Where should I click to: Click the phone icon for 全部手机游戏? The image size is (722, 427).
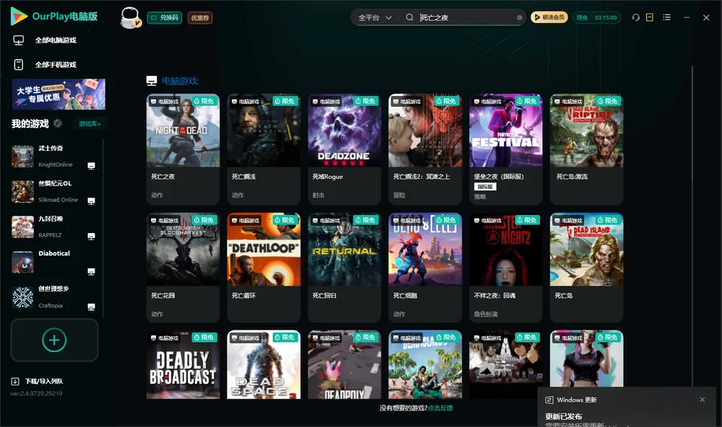(x=19, y=64)
